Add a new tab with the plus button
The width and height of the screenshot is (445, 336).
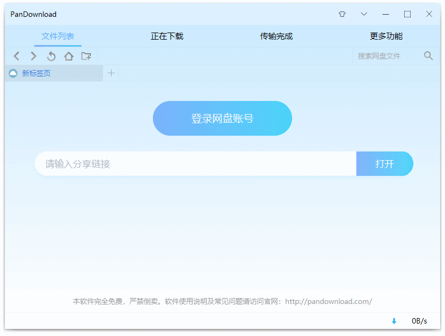point(111,73)
